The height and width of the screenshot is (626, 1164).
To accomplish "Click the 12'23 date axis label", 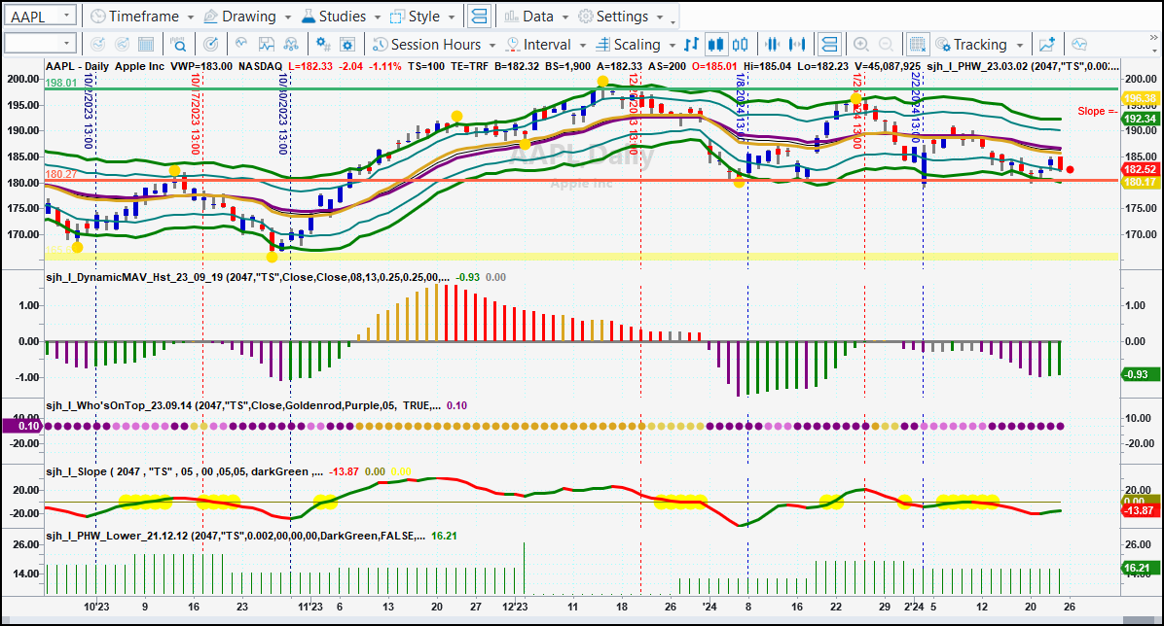I will [x=515, y=607].
